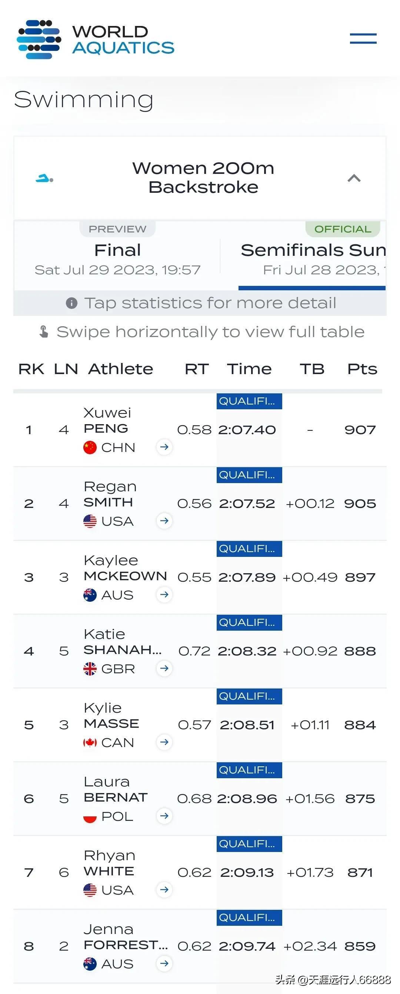Click Regan Smith's name link
Viewport: 400px width, 994px height.
pyautogui.click(x=110, y=494)
